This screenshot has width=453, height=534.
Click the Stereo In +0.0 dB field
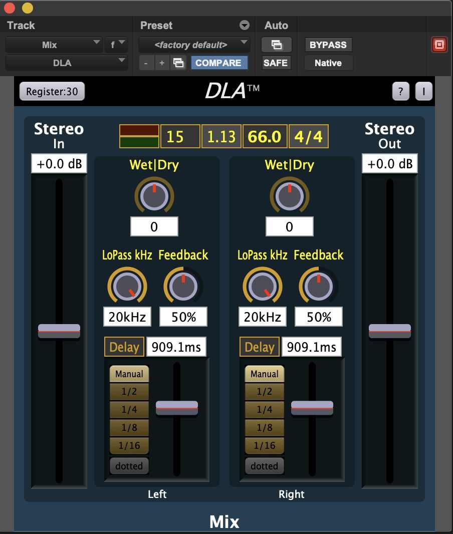(59, 163)
